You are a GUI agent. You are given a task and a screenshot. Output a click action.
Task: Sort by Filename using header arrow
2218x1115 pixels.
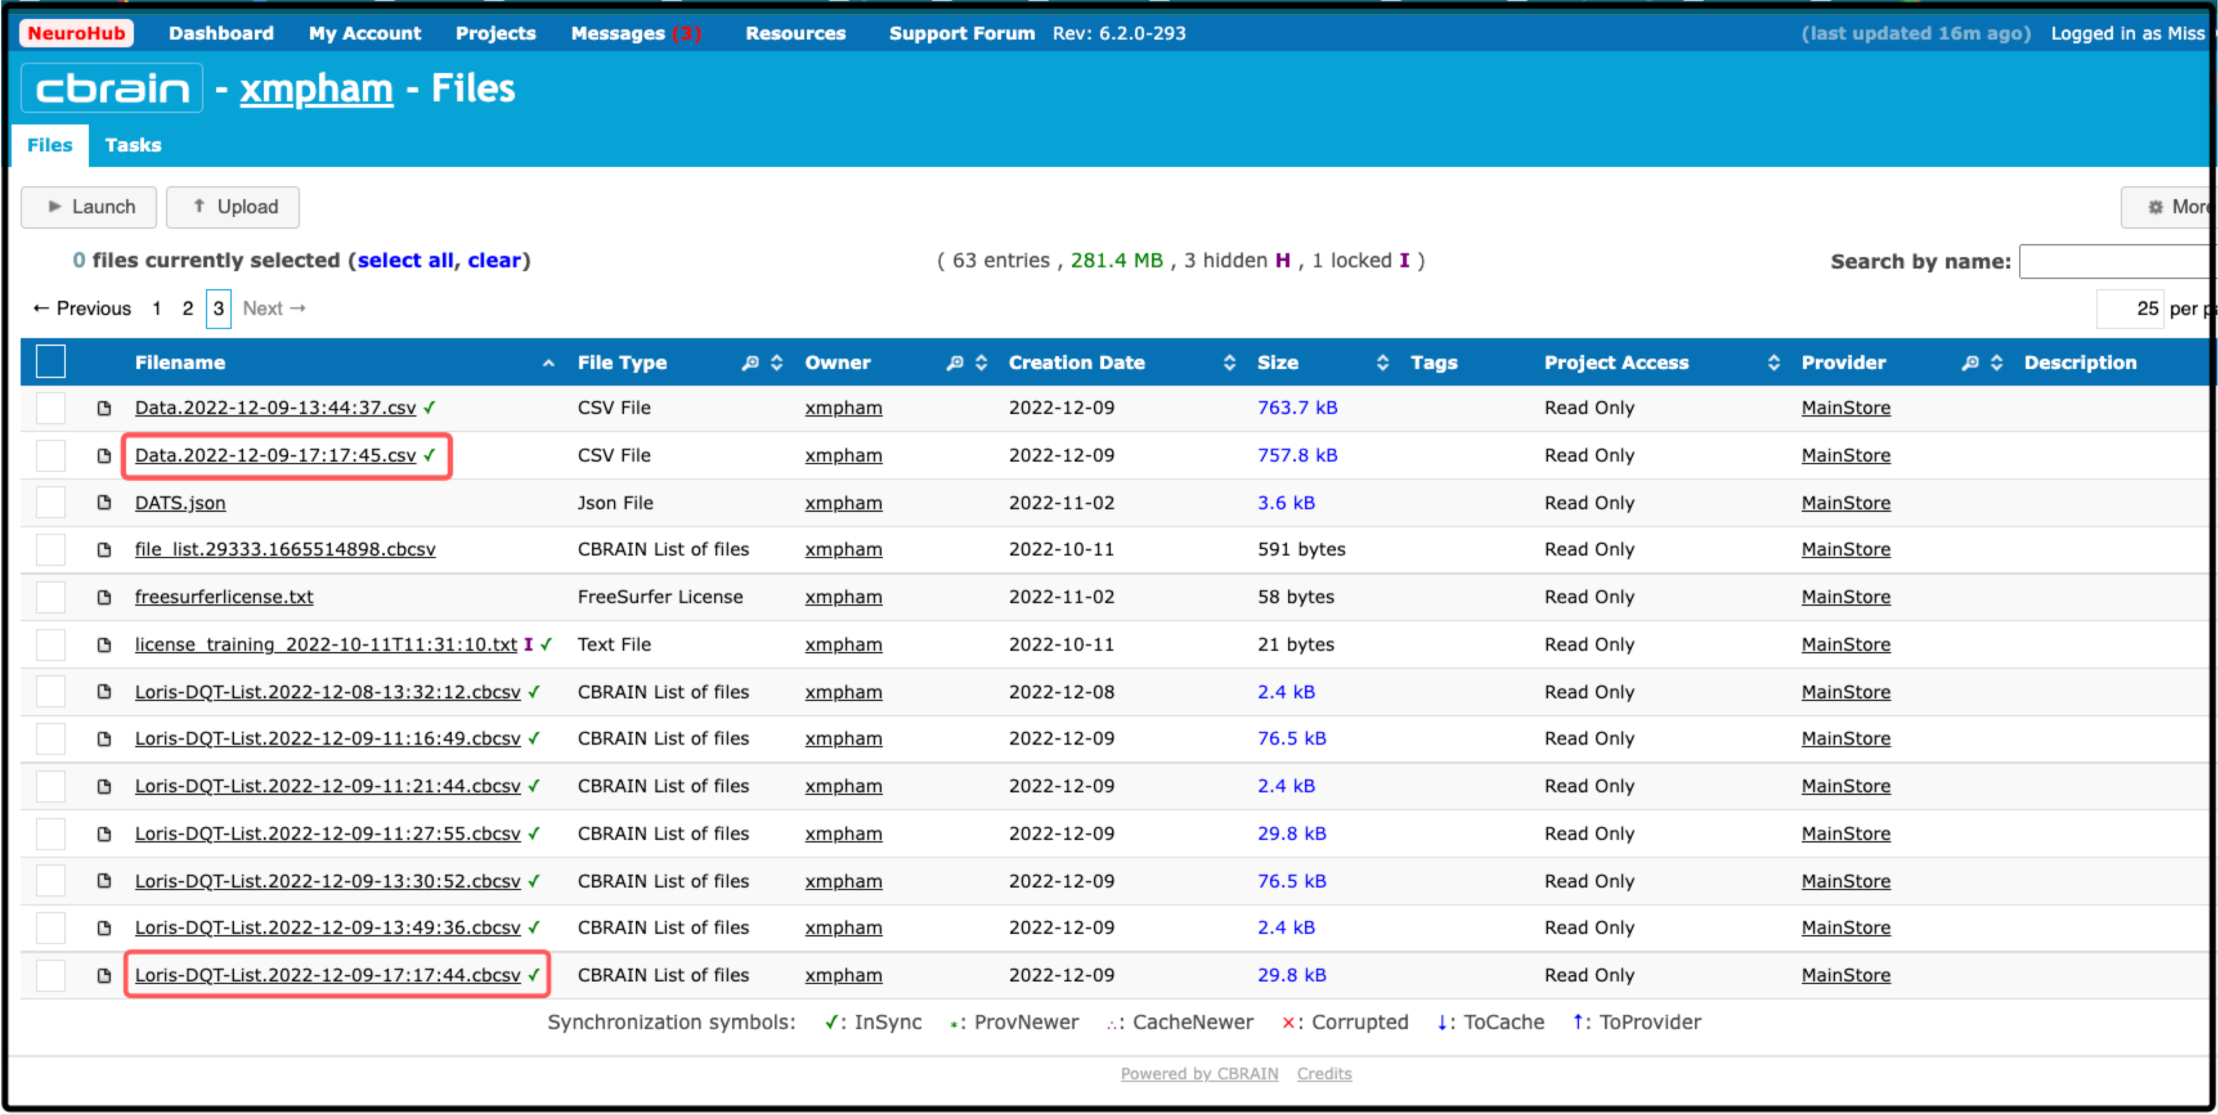(548, 364)
